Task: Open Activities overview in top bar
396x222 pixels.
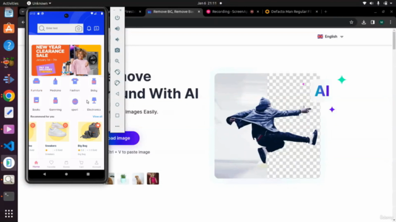Action: (x=11, y=3)
